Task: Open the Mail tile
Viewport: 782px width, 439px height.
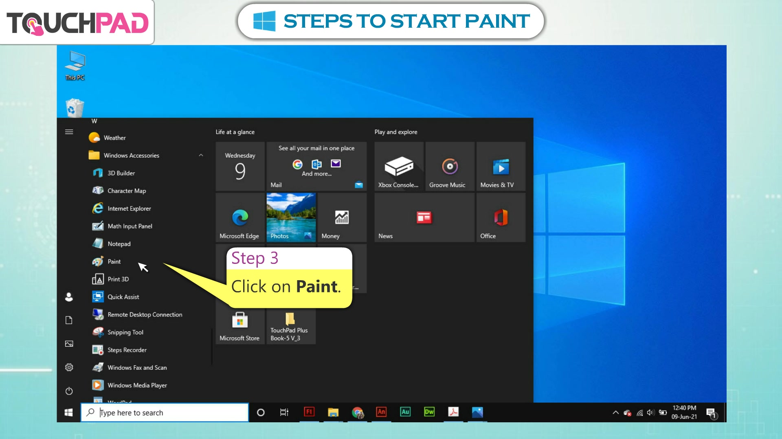Action: click(316, 166)
